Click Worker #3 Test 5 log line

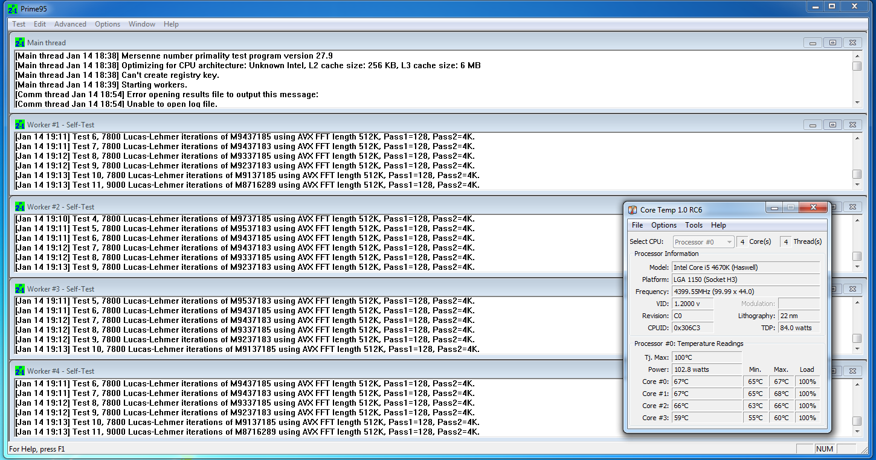click(x=245, y=301)
